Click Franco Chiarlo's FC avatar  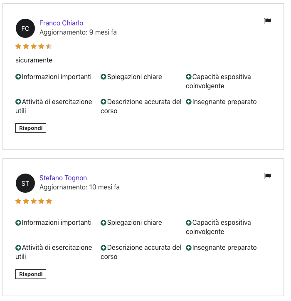click(25, 28)
